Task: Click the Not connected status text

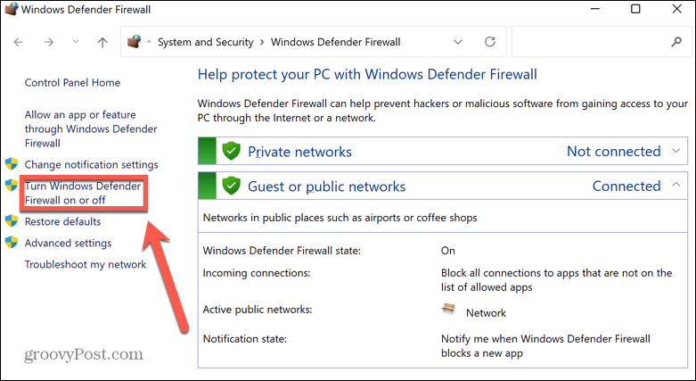Action: [614, 151]
